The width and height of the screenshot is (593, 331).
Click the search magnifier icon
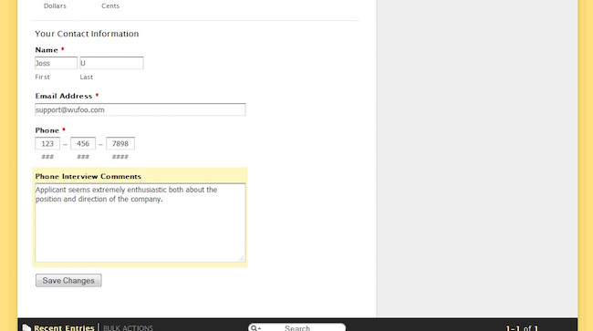(255, 328)
